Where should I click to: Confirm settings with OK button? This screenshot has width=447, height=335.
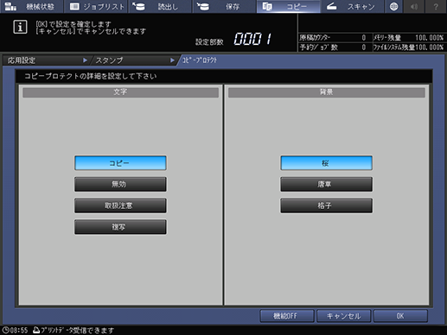click(400, 316)
